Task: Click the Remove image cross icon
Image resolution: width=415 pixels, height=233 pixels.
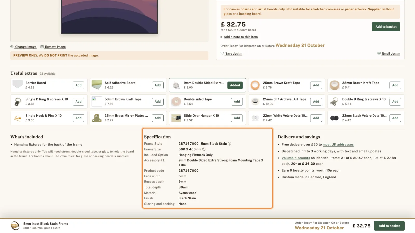Action: coord(42,47)
